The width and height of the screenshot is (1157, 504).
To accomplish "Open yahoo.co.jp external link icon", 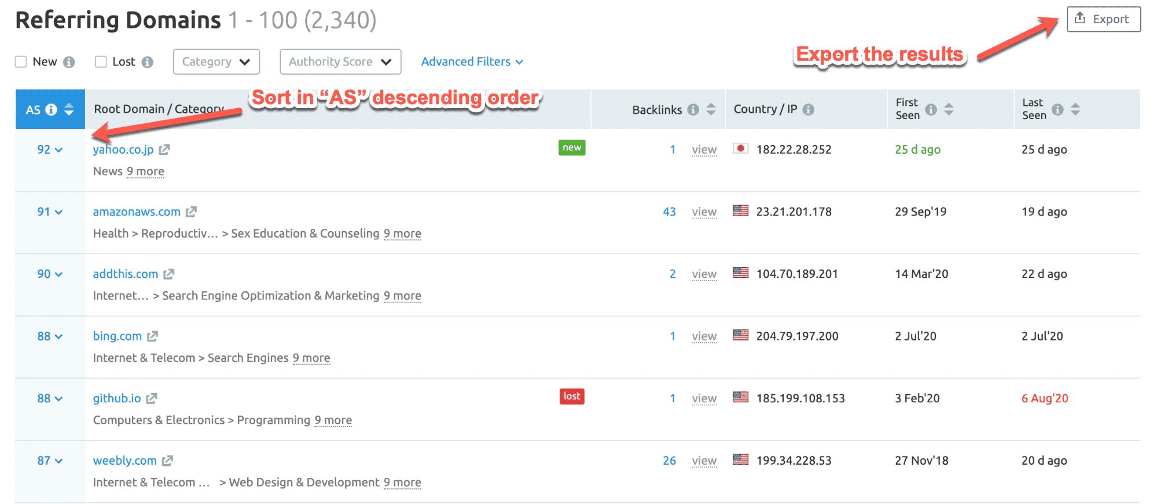I will pyautogui.click(x=164, y=150).
